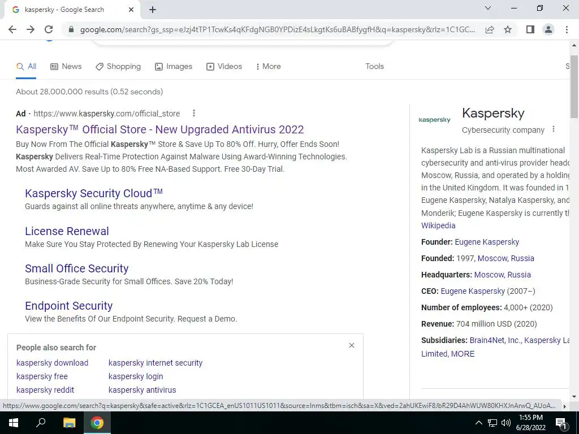
Task: Click the address bar URL
Action: pos(277,29)
